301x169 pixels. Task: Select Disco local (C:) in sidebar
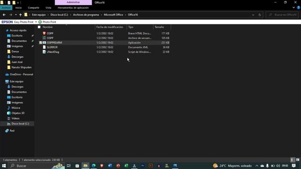pos(20,123)
